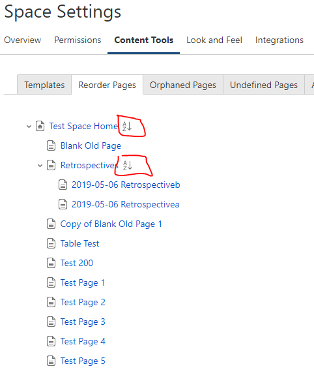Screen dimensions: 314x392
Task: Go to the Integrations tab
Action: point(279,40)
